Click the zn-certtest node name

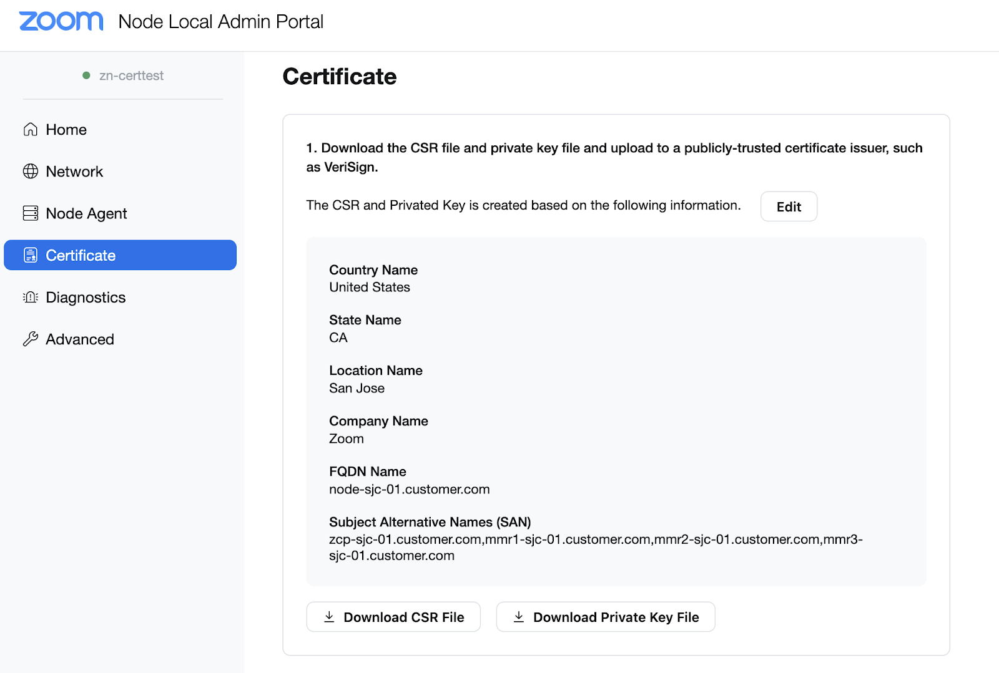click(131, 75)
